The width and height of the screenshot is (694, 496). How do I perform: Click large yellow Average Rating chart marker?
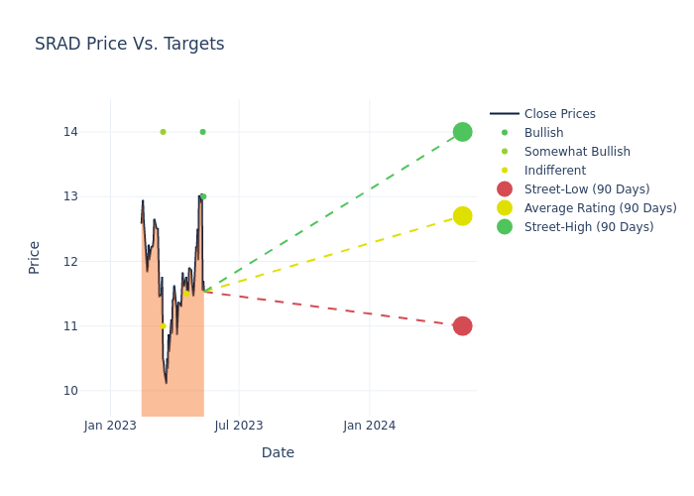(462, 216)
